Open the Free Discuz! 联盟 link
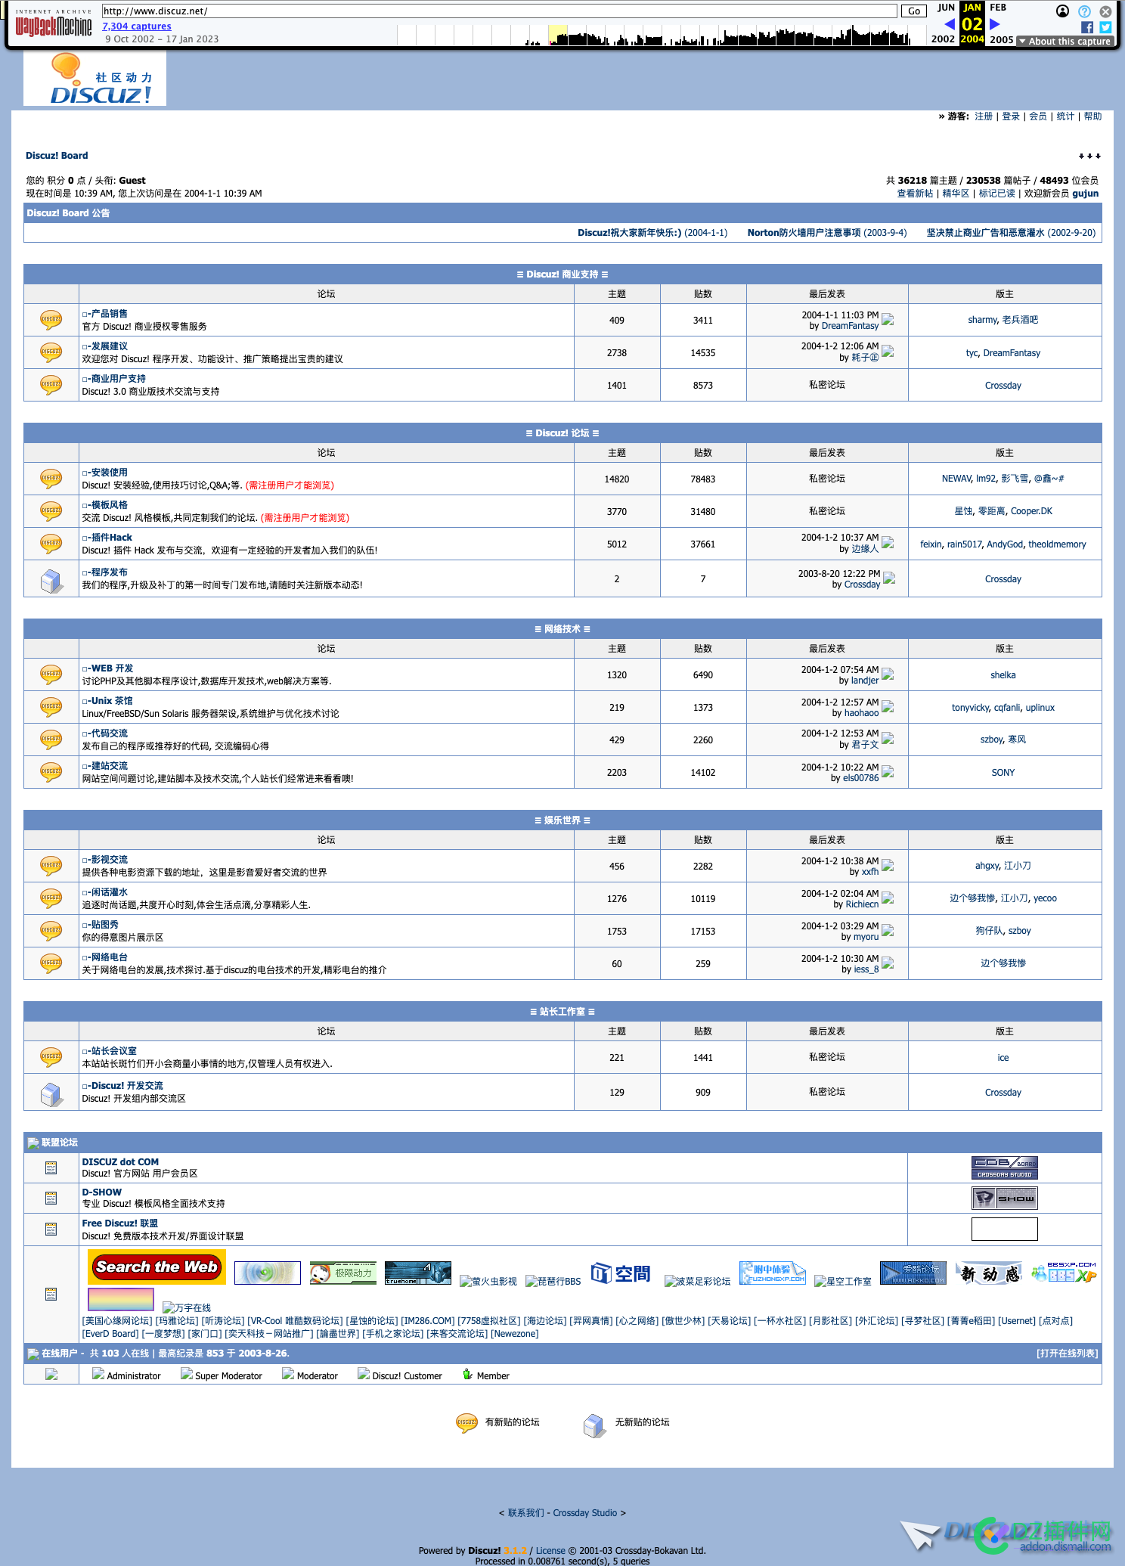The image size is (1125, 1566). tap(119, 1223)
